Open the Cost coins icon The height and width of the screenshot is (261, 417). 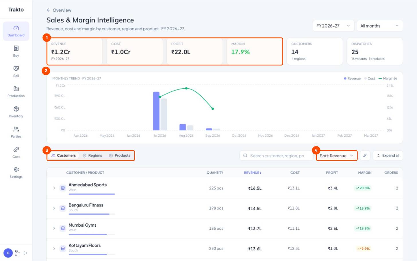(x=16, y=149)
